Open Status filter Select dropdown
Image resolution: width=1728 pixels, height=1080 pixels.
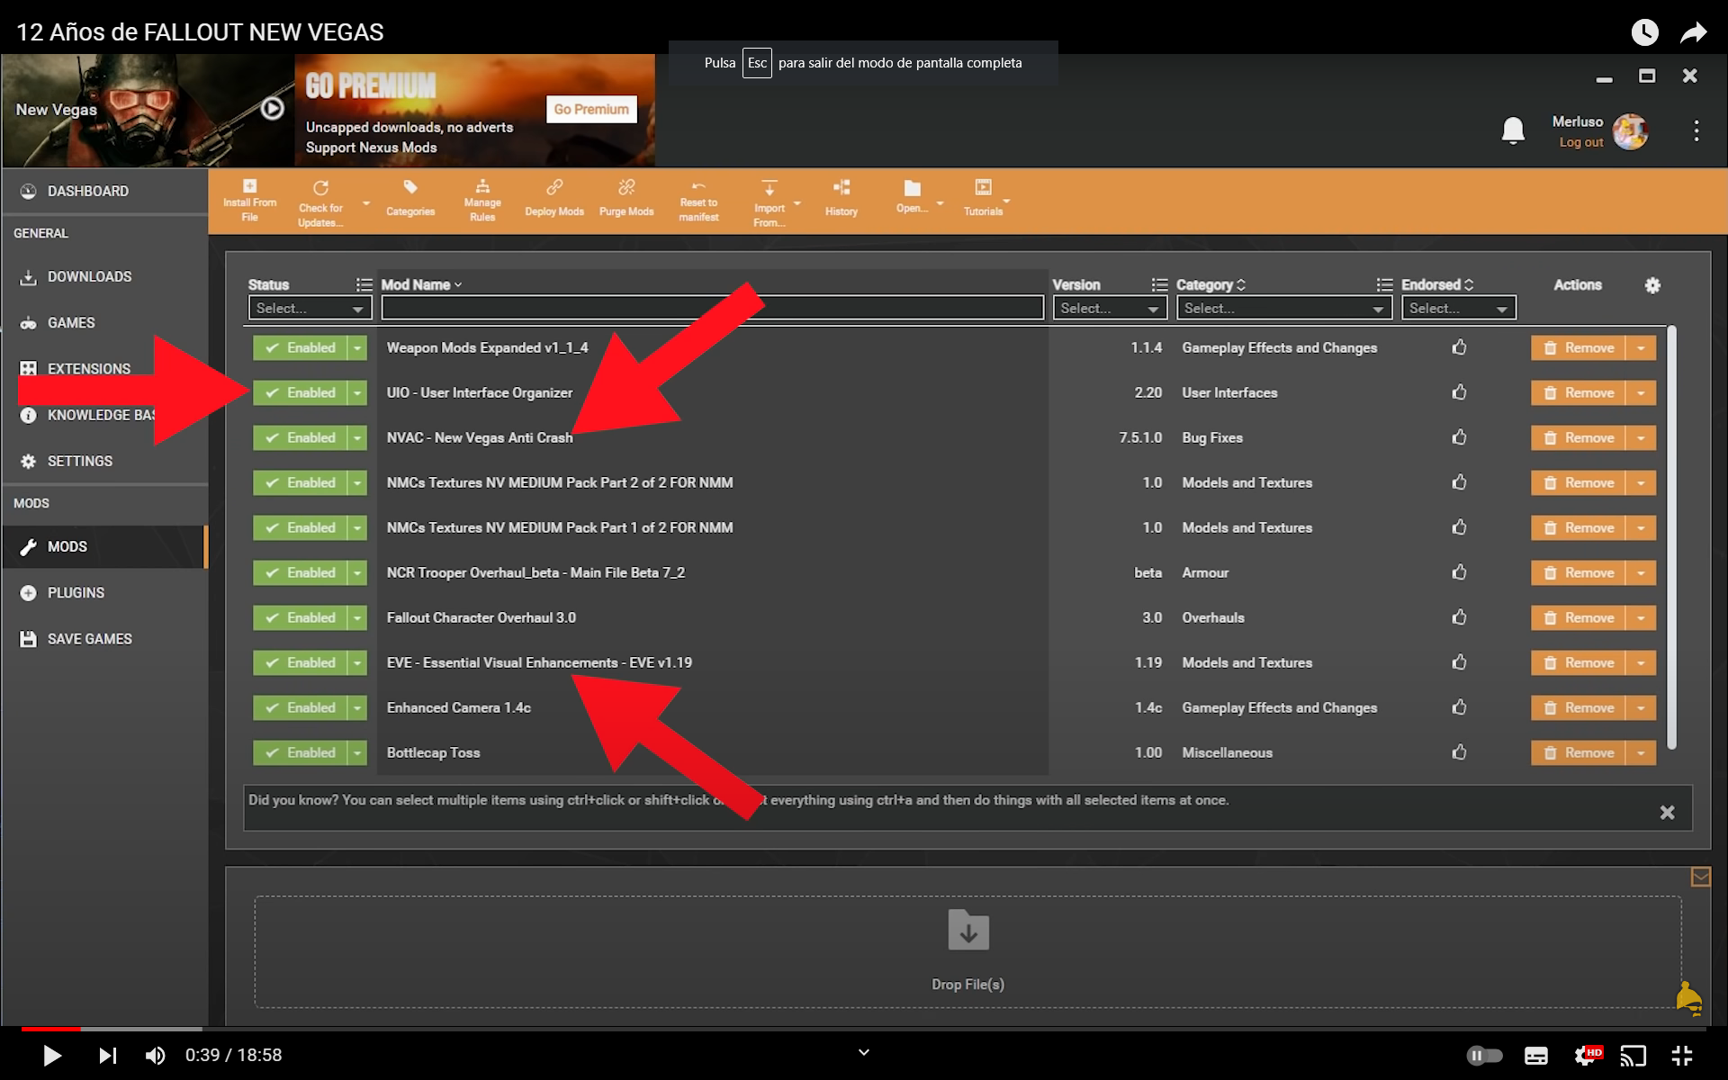310,308
